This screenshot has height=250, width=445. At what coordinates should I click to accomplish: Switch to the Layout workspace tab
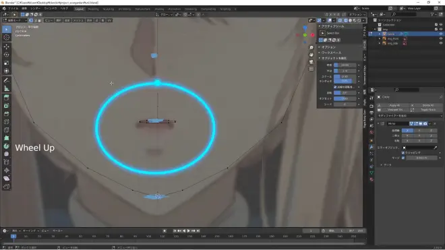[79, 9]
